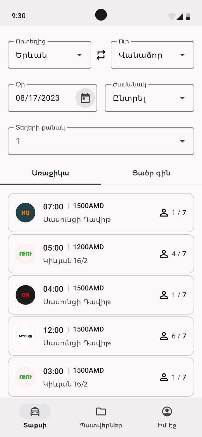Open the calendar date picker icon
Image resolution: width=202 pixels, height=437 pixels.
point(85,98)
